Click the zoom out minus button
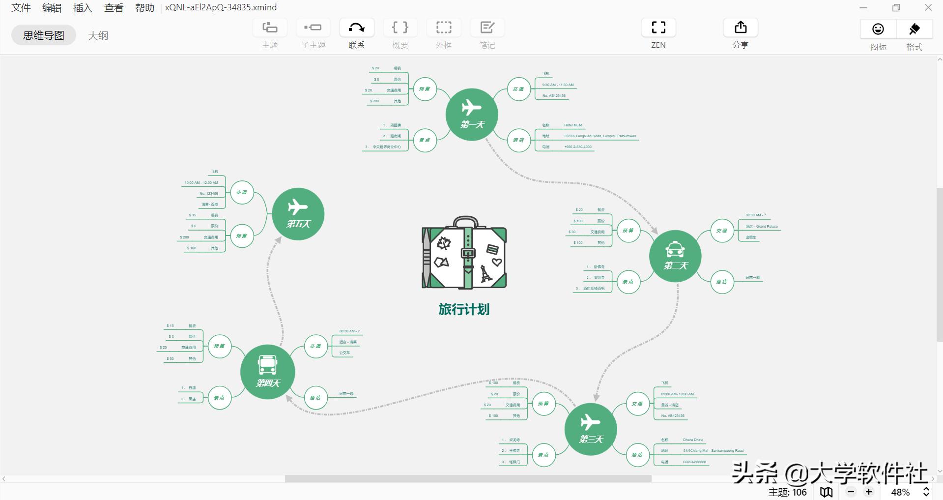This screenshot has height=500, width=943. [851, 492]
